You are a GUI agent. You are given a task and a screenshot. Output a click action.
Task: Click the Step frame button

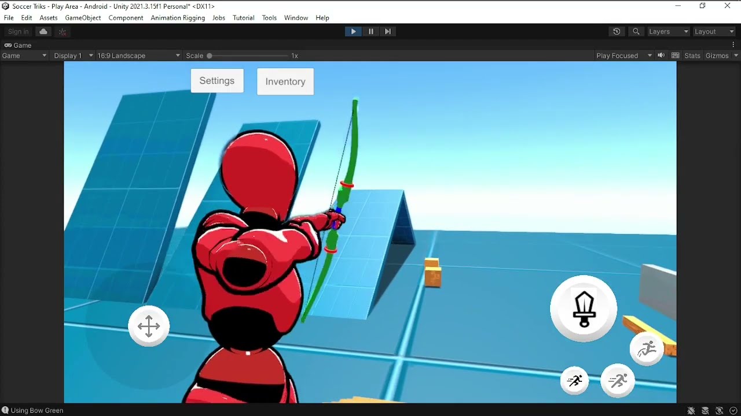pos(388,32)
